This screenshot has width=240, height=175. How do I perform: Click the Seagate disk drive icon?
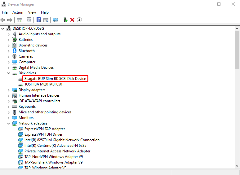(20, 80)
